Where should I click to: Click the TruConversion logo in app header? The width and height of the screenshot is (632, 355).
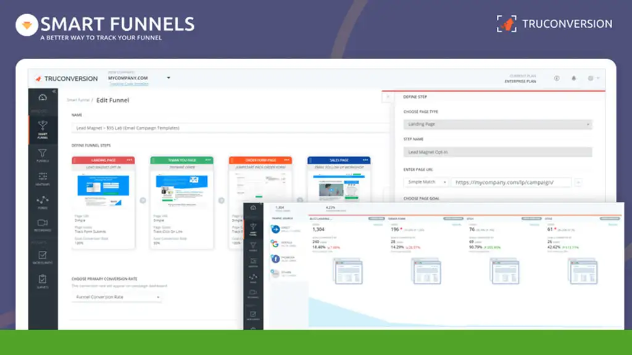click(x=67, y=78)
